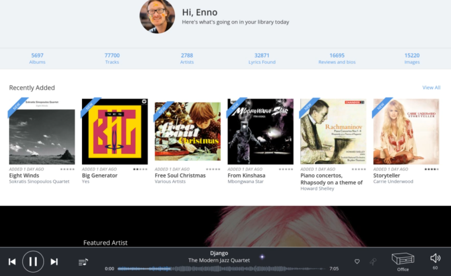
Task: Click the Recently Added heading
Action: coord(32,87)
